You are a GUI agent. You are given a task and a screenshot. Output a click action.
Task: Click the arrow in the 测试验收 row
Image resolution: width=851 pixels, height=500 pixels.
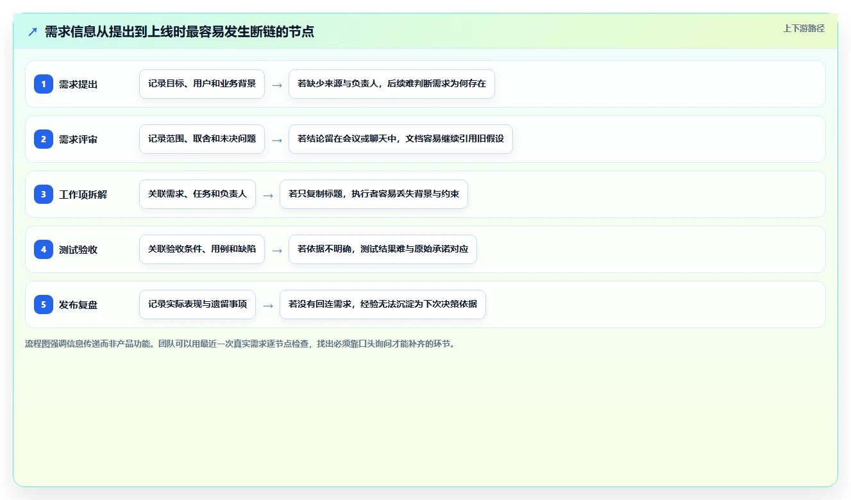(277, 250)
